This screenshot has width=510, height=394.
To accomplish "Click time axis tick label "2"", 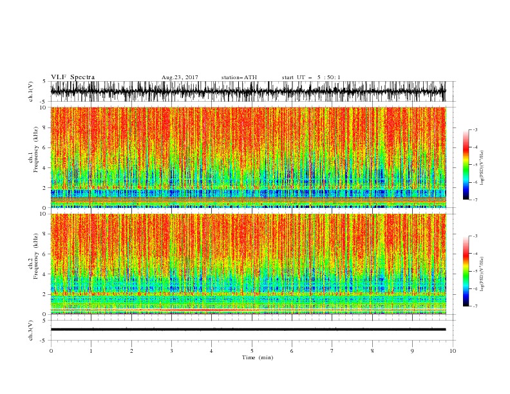I will (x=131, y=351).
